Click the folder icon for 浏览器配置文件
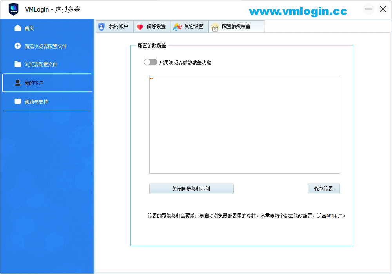 [18, 64]
